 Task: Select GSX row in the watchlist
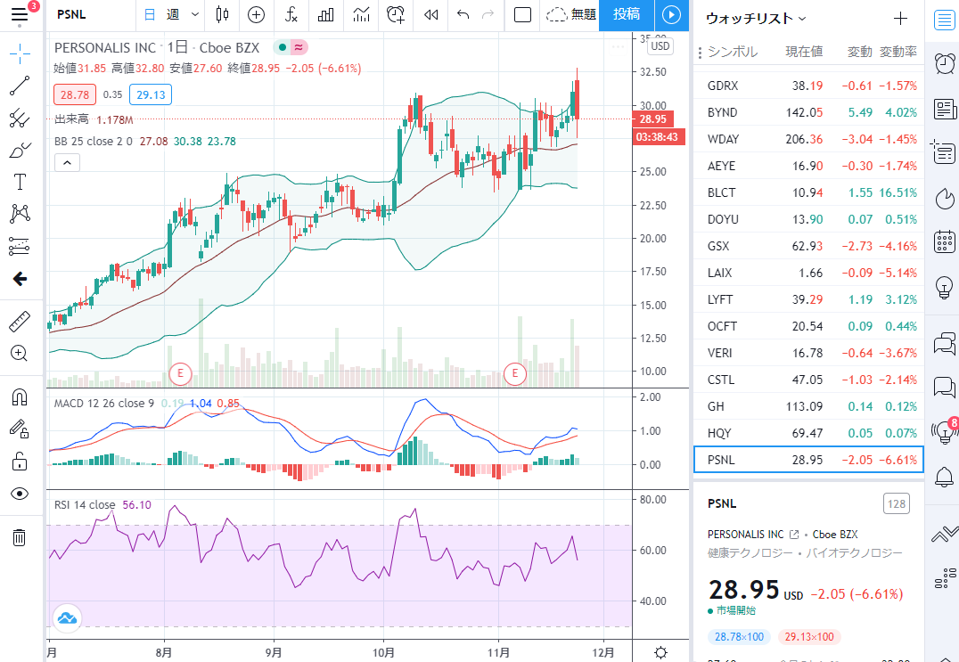808,246
